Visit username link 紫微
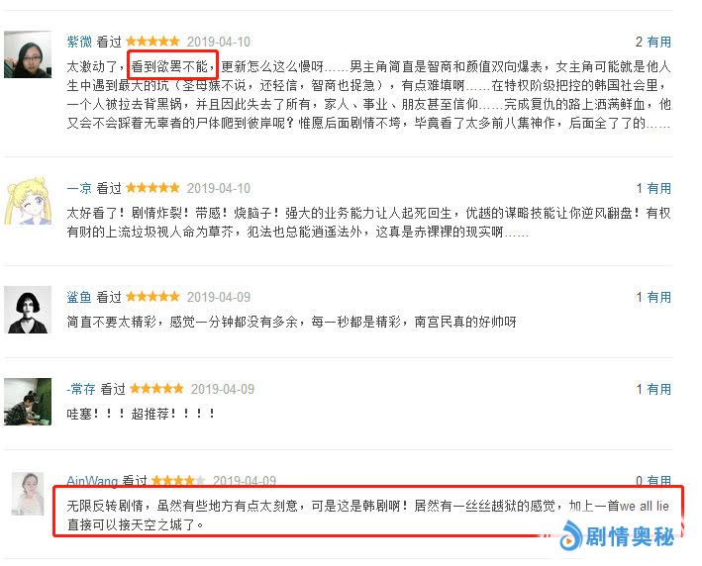The height and width of the screenshot is (566, 702). [79, 42]
